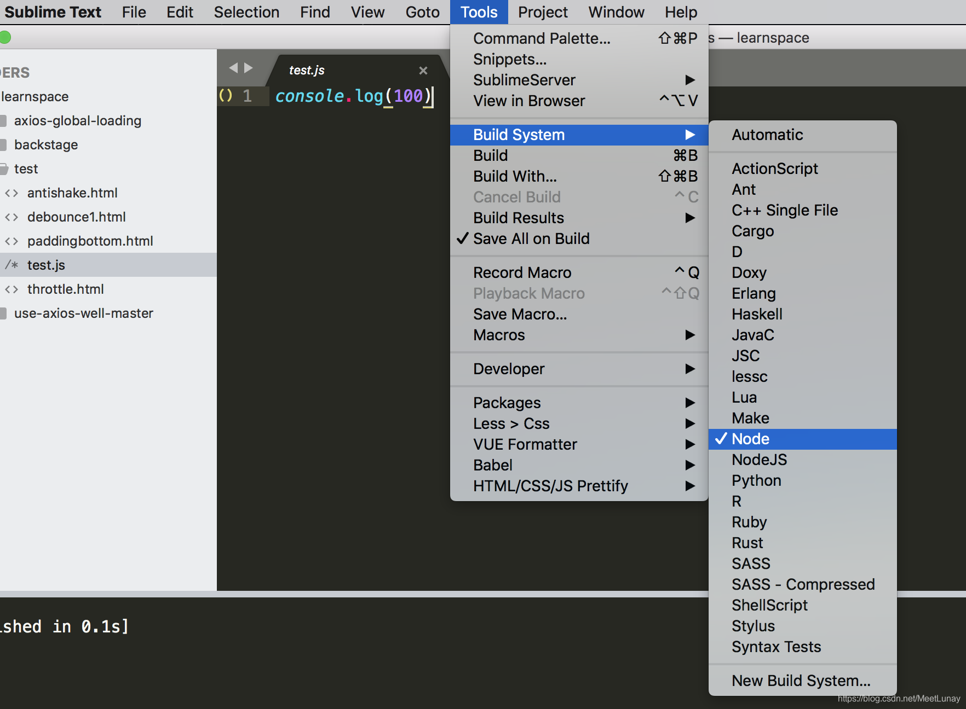Image resolution: width=966 pixels, height=709 pixels.
Task: Open the Edit menu
Action: (x=180, y=12)
